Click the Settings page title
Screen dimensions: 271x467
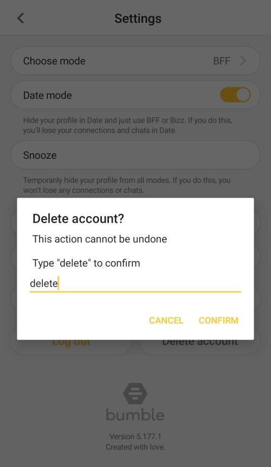coord(138,18)
